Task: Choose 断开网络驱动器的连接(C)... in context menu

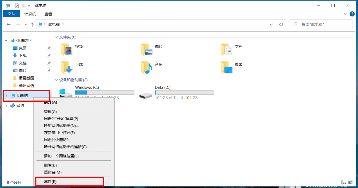Action: 74,146
